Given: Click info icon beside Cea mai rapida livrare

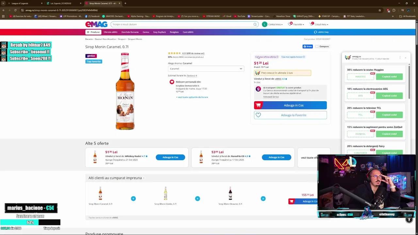Looking at the screenshot, I should point(304,57).
